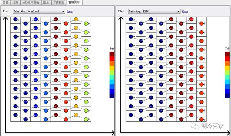This screenshot has width=231, height=136.
Task: Select top dark red tube in left plot
Action: click(56, 19)
